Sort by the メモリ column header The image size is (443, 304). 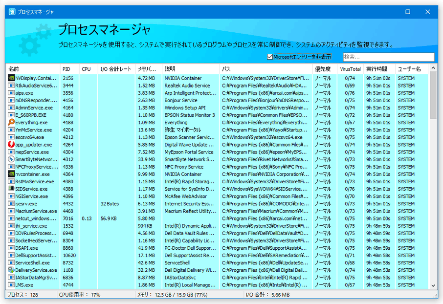[x=149, y=69]
